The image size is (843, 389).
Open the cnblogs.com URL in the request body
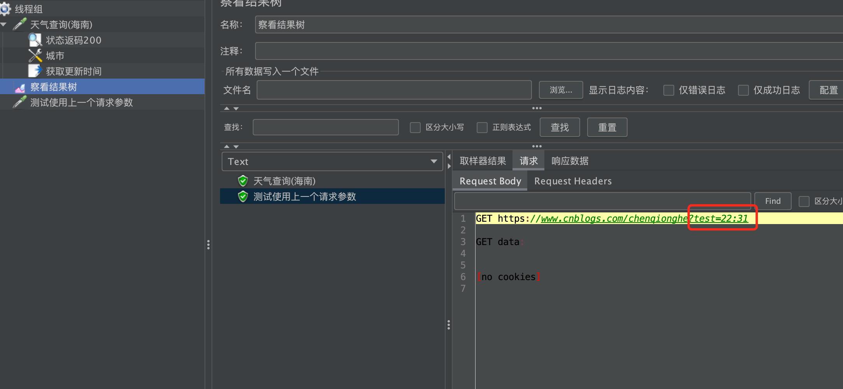(644, 219)
